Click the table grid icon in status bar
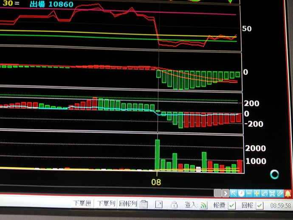This screenshot has width=293, height=220. click(144, 204)
